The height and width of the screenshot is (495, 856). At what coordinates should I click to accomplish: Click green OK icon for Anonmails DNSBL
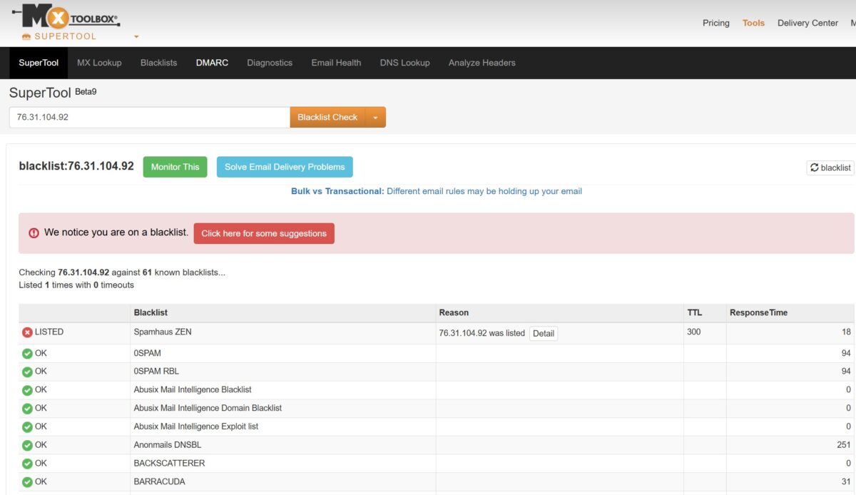click(28, 446)
